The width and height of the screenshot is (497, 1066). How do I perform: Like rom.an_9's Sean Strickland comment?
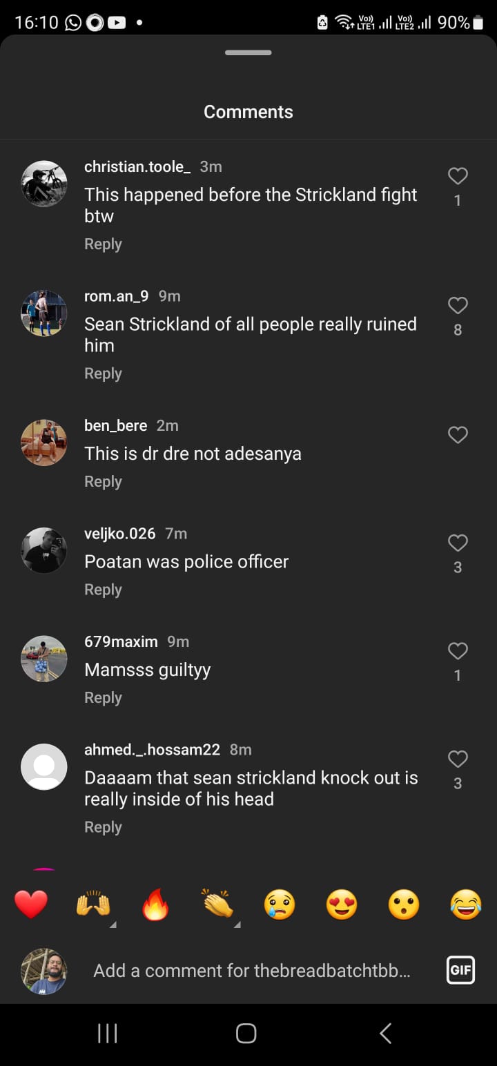458,306
